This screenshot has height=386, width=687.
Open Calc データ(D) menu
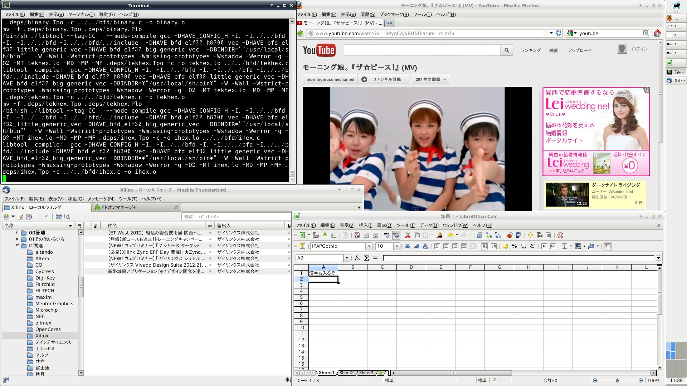pyautogui.click(x=429, y=225)
